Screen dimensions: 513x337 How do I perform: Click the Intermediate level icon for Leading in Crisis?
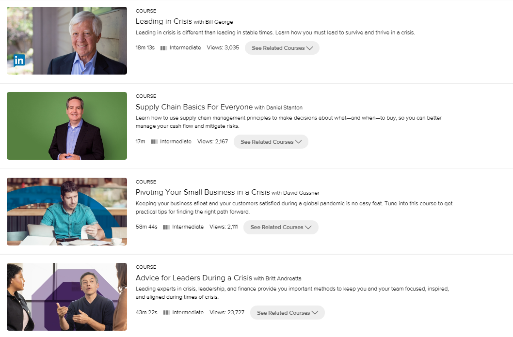[x=163, y=48]
